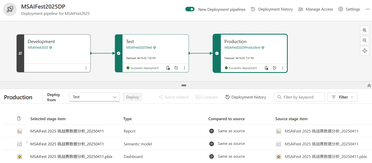This screenshot has height=163, width=372.
Task: Open Test stage more options menu
Action: tap(184, 68)
